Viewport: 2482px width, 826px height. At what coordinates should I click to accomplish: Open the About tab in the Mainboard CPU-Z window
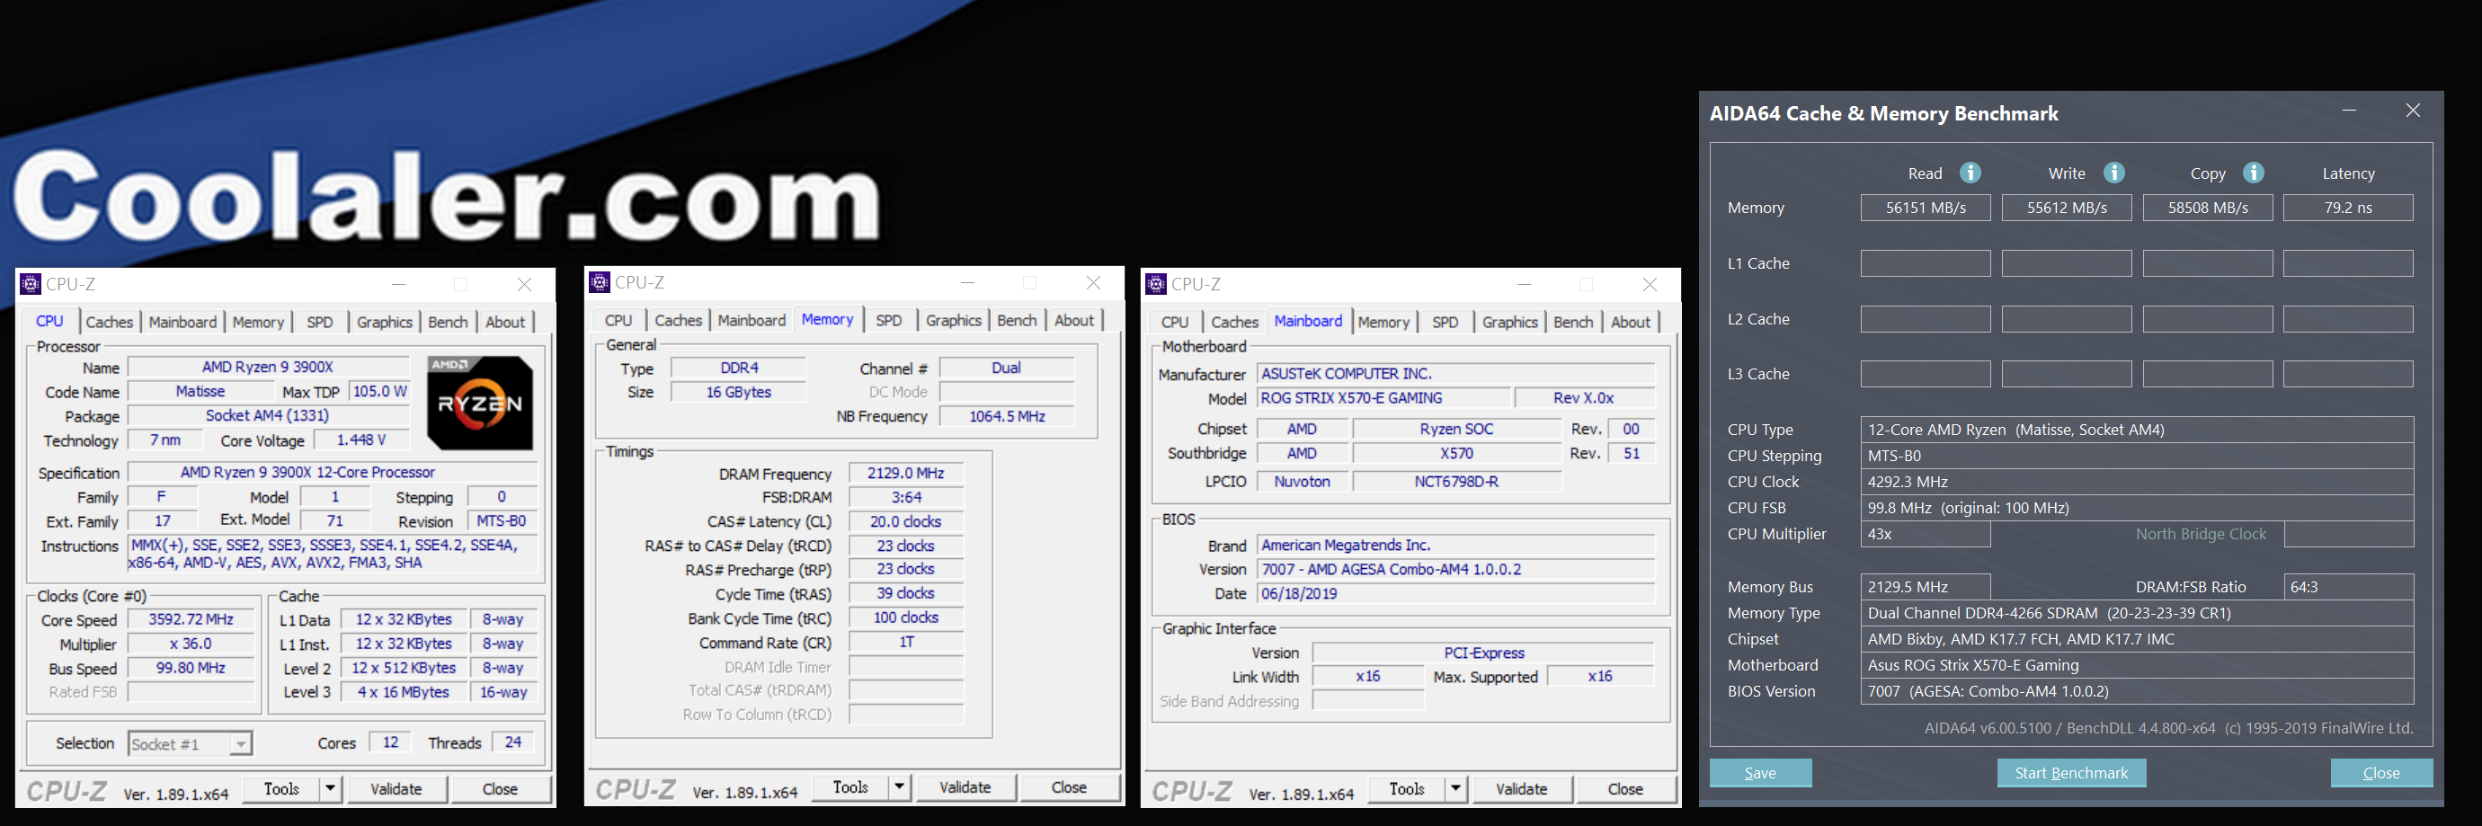pos(1631,322)
